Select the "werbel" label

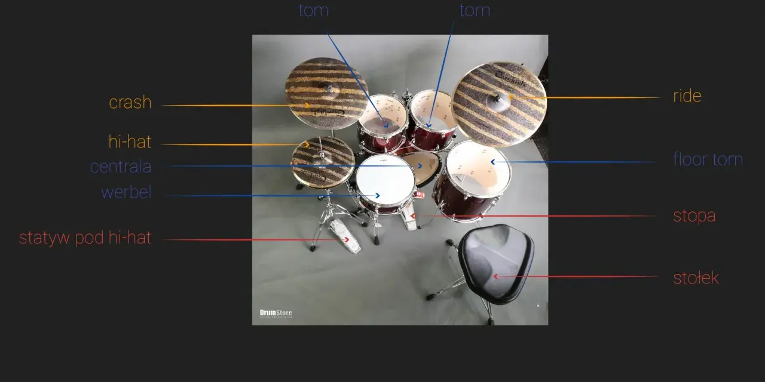pos(126,193)
